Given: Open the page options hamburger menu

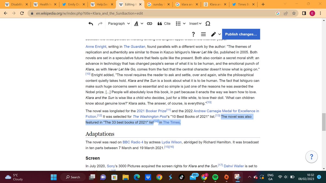Looking at the screenshot, I should 203,34.
